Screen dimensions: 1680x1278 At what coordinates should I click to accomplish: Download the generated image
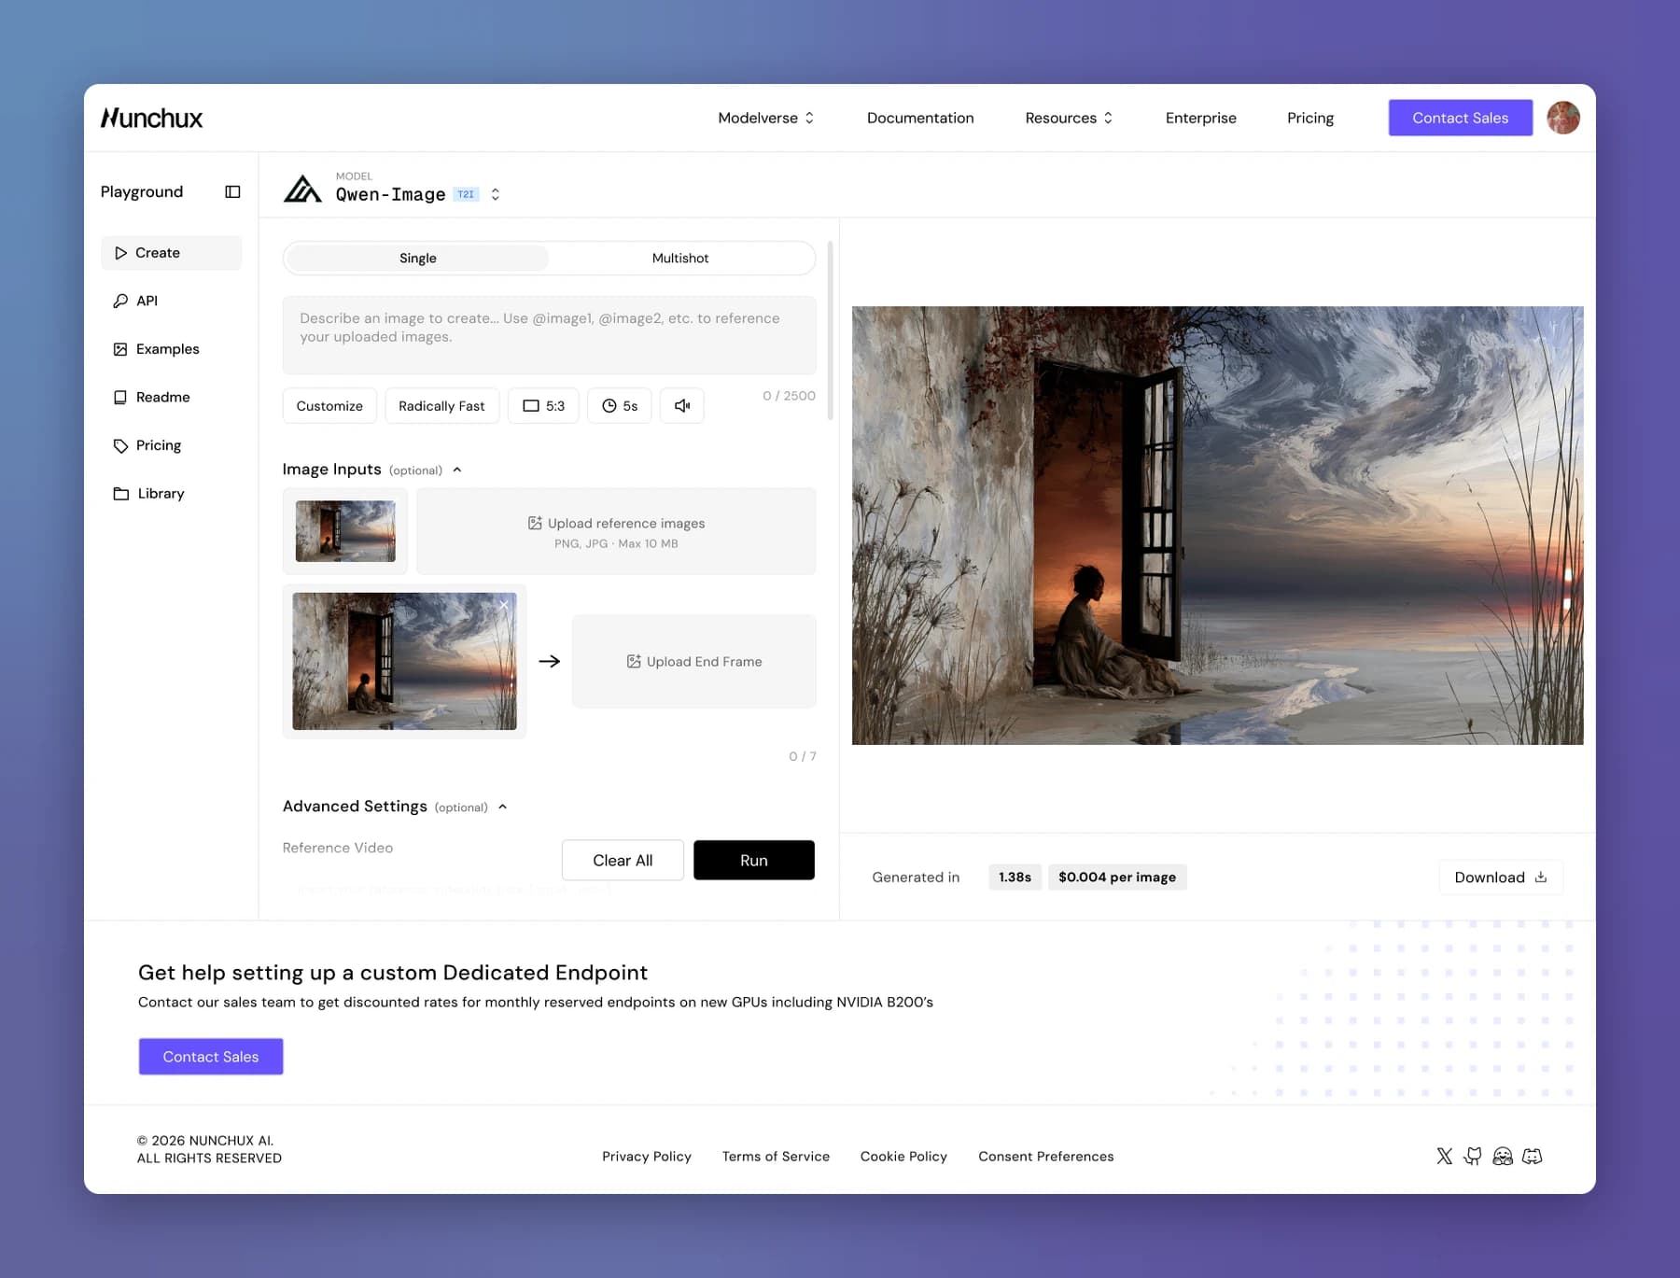1501,877
